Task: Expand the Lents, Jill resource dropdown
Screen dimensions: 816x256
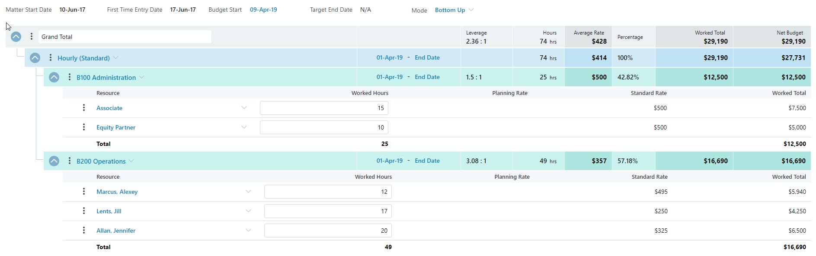Action: point(248,211)
